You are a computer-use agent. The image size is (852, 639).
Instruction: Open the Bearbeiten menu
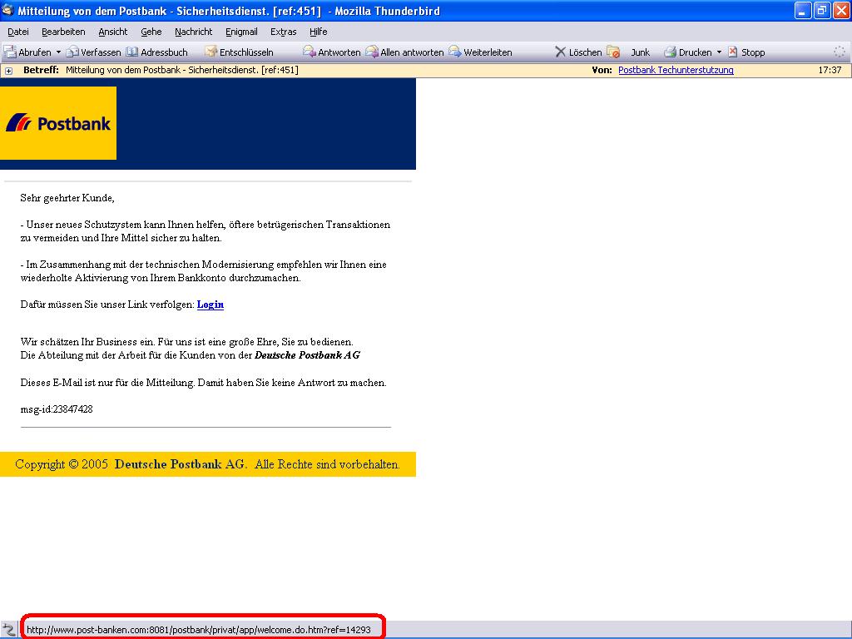[63, 32]
